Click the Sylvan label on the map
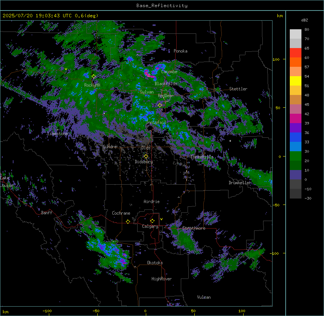 (147, 92)
